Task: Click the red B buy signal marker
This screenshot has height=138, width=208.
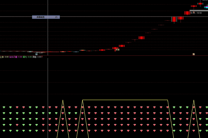Action: (115, 51)
